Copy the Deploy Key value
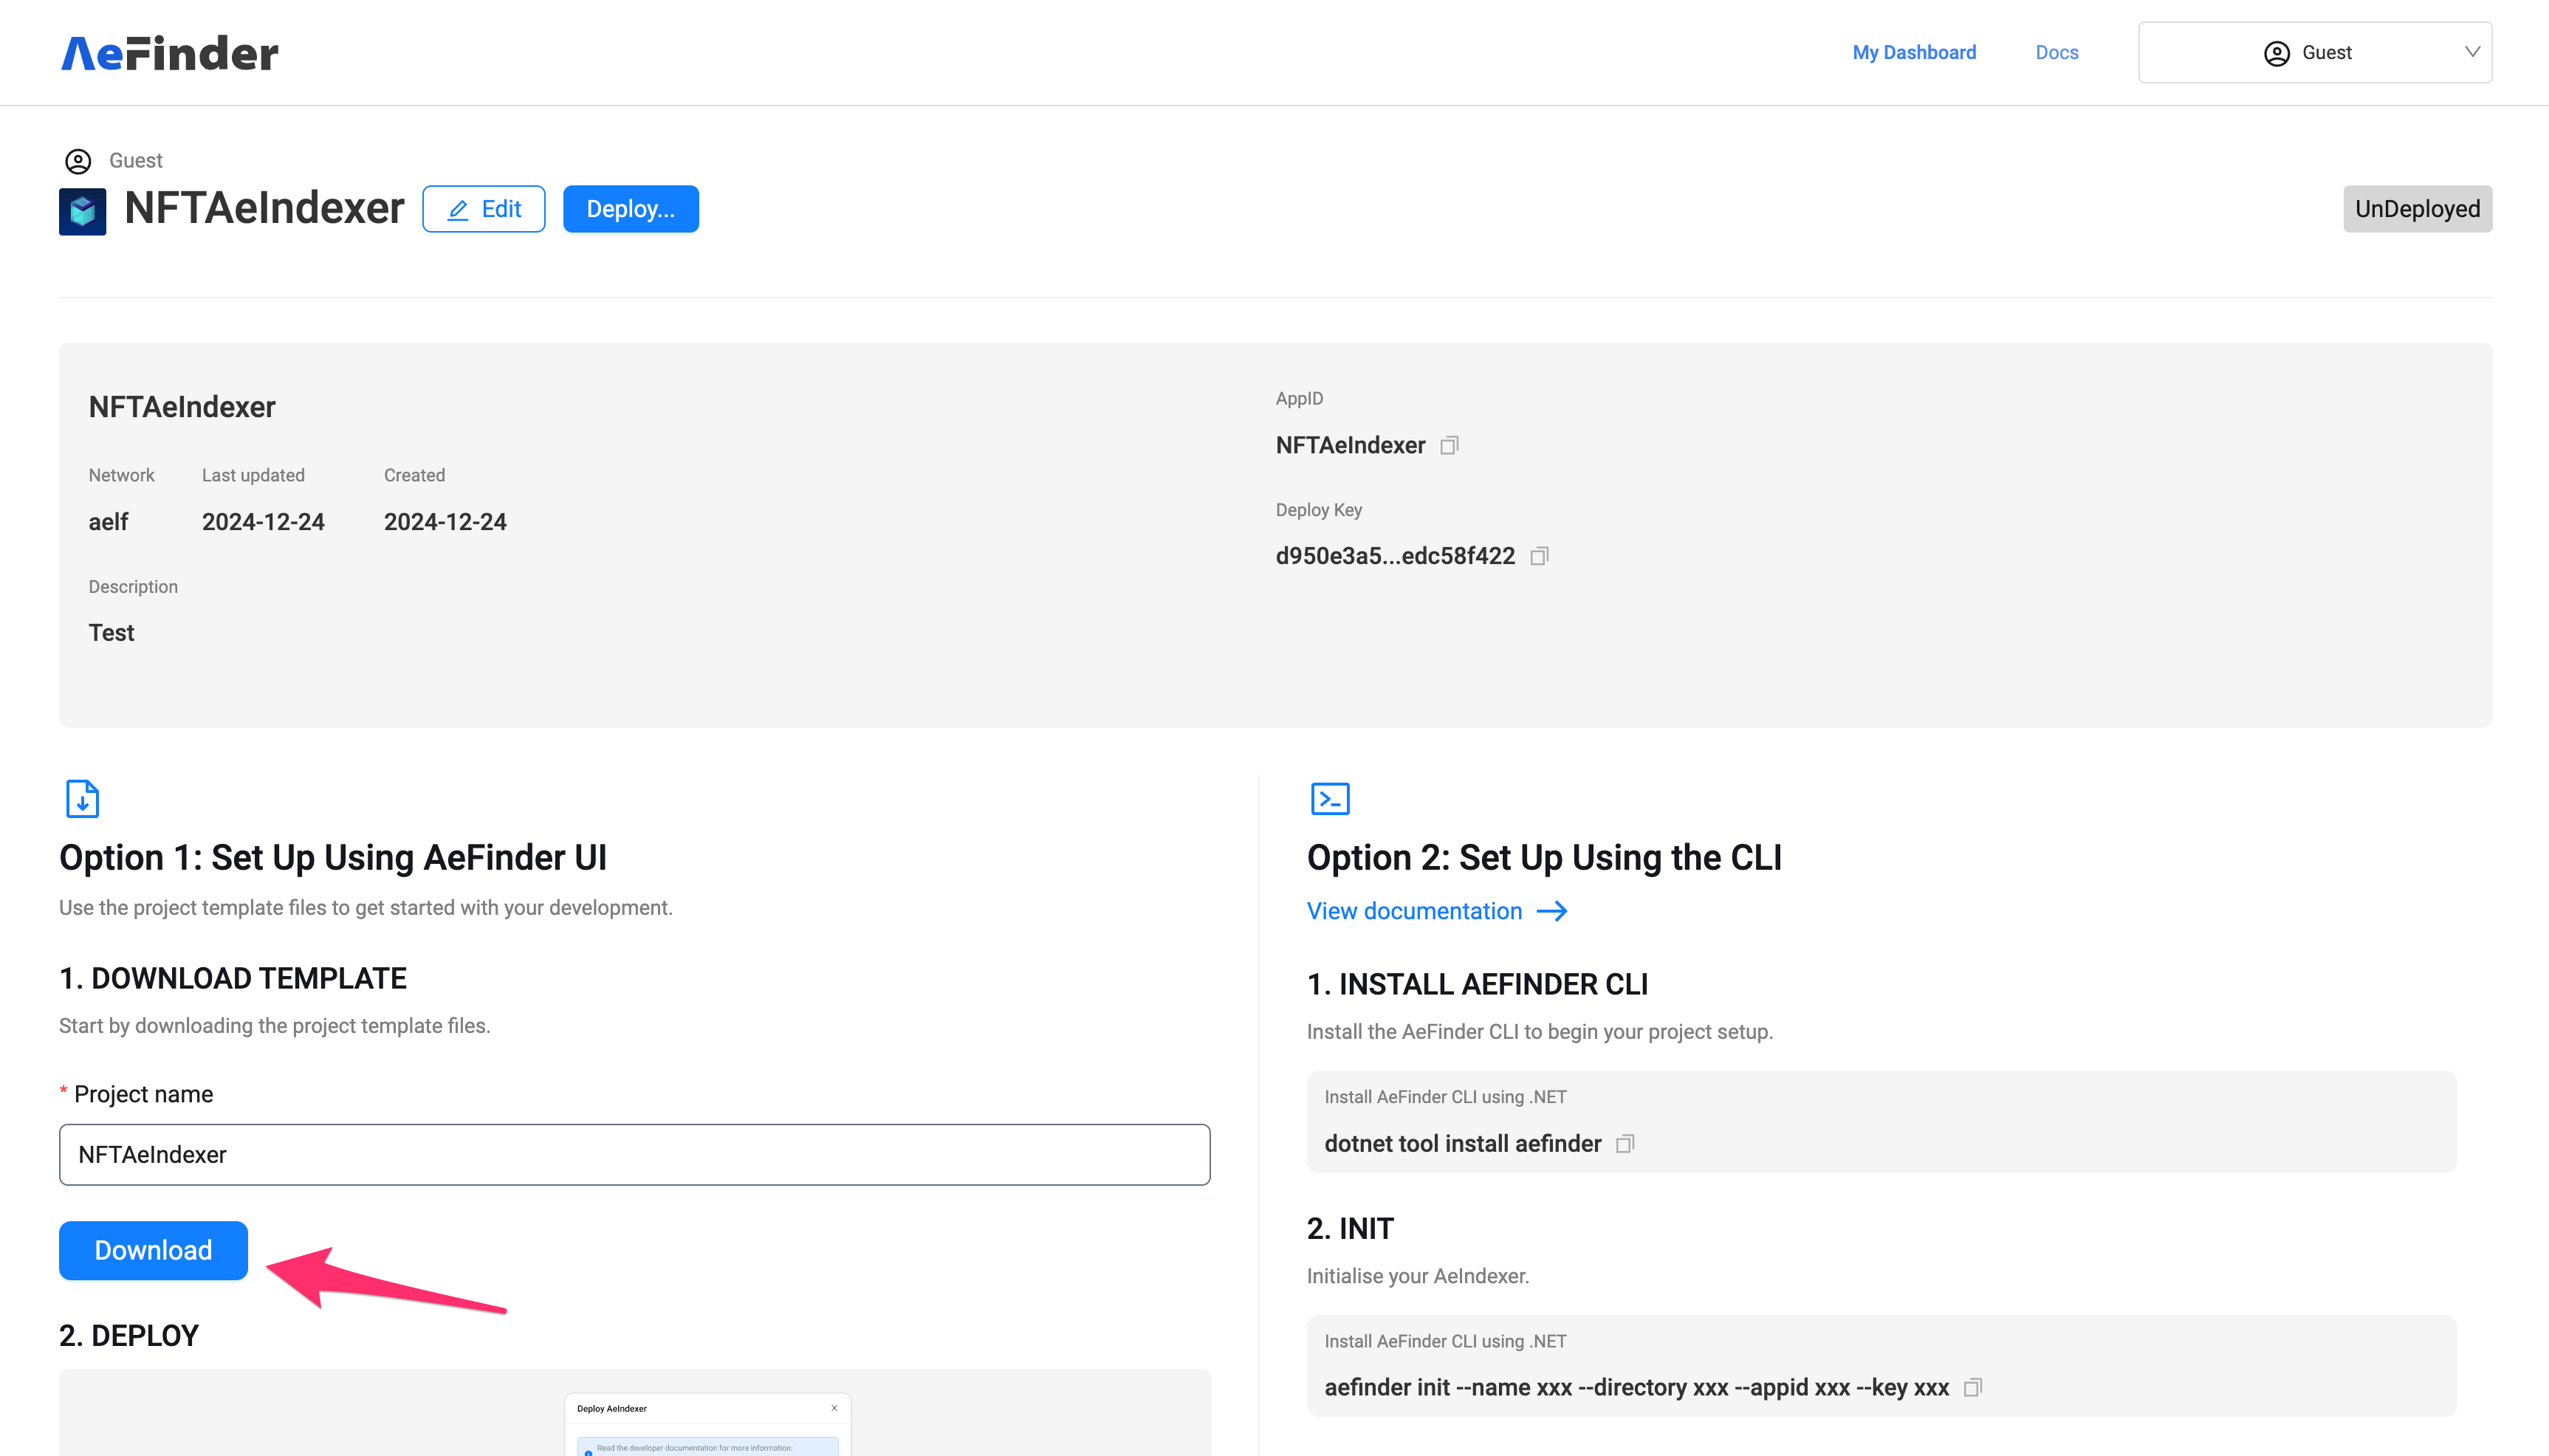2549x1456 pixels. tap(1539, 556)
